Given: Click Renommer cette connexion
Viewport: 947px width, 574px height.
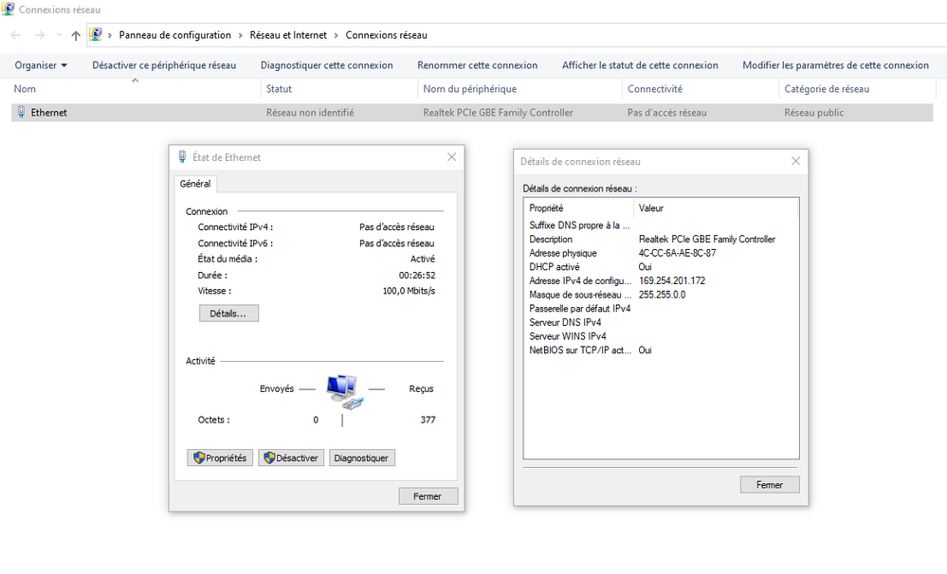Looking at the screenshot, I should [477, 65].
